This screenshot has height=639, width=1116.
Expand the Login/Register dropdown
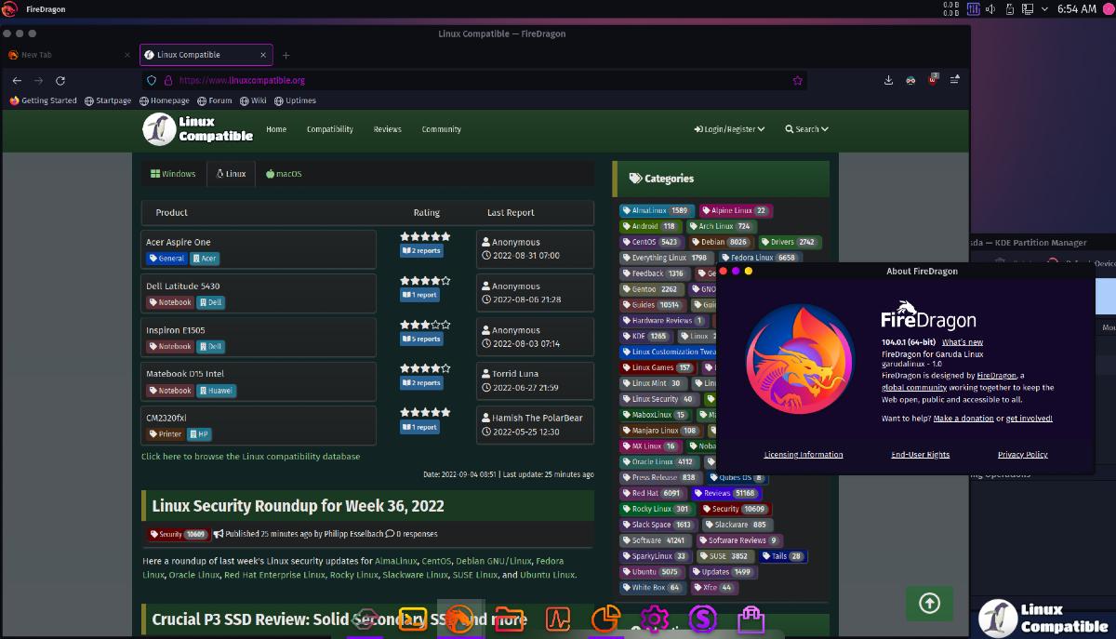point(729,129)
